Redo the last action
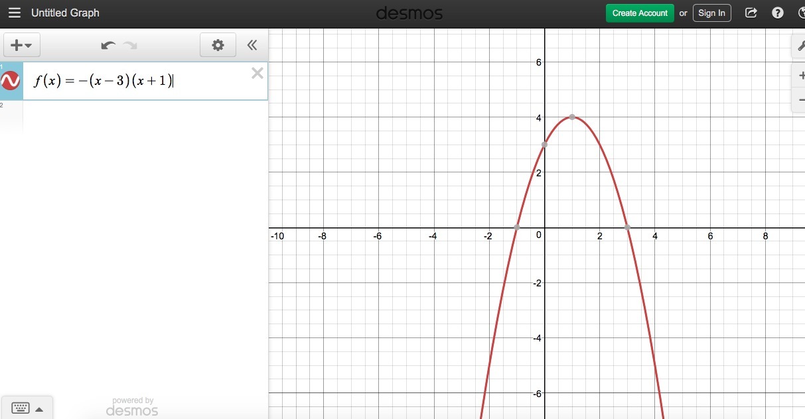The image size is (805, 419). click(x=130, y=45)
